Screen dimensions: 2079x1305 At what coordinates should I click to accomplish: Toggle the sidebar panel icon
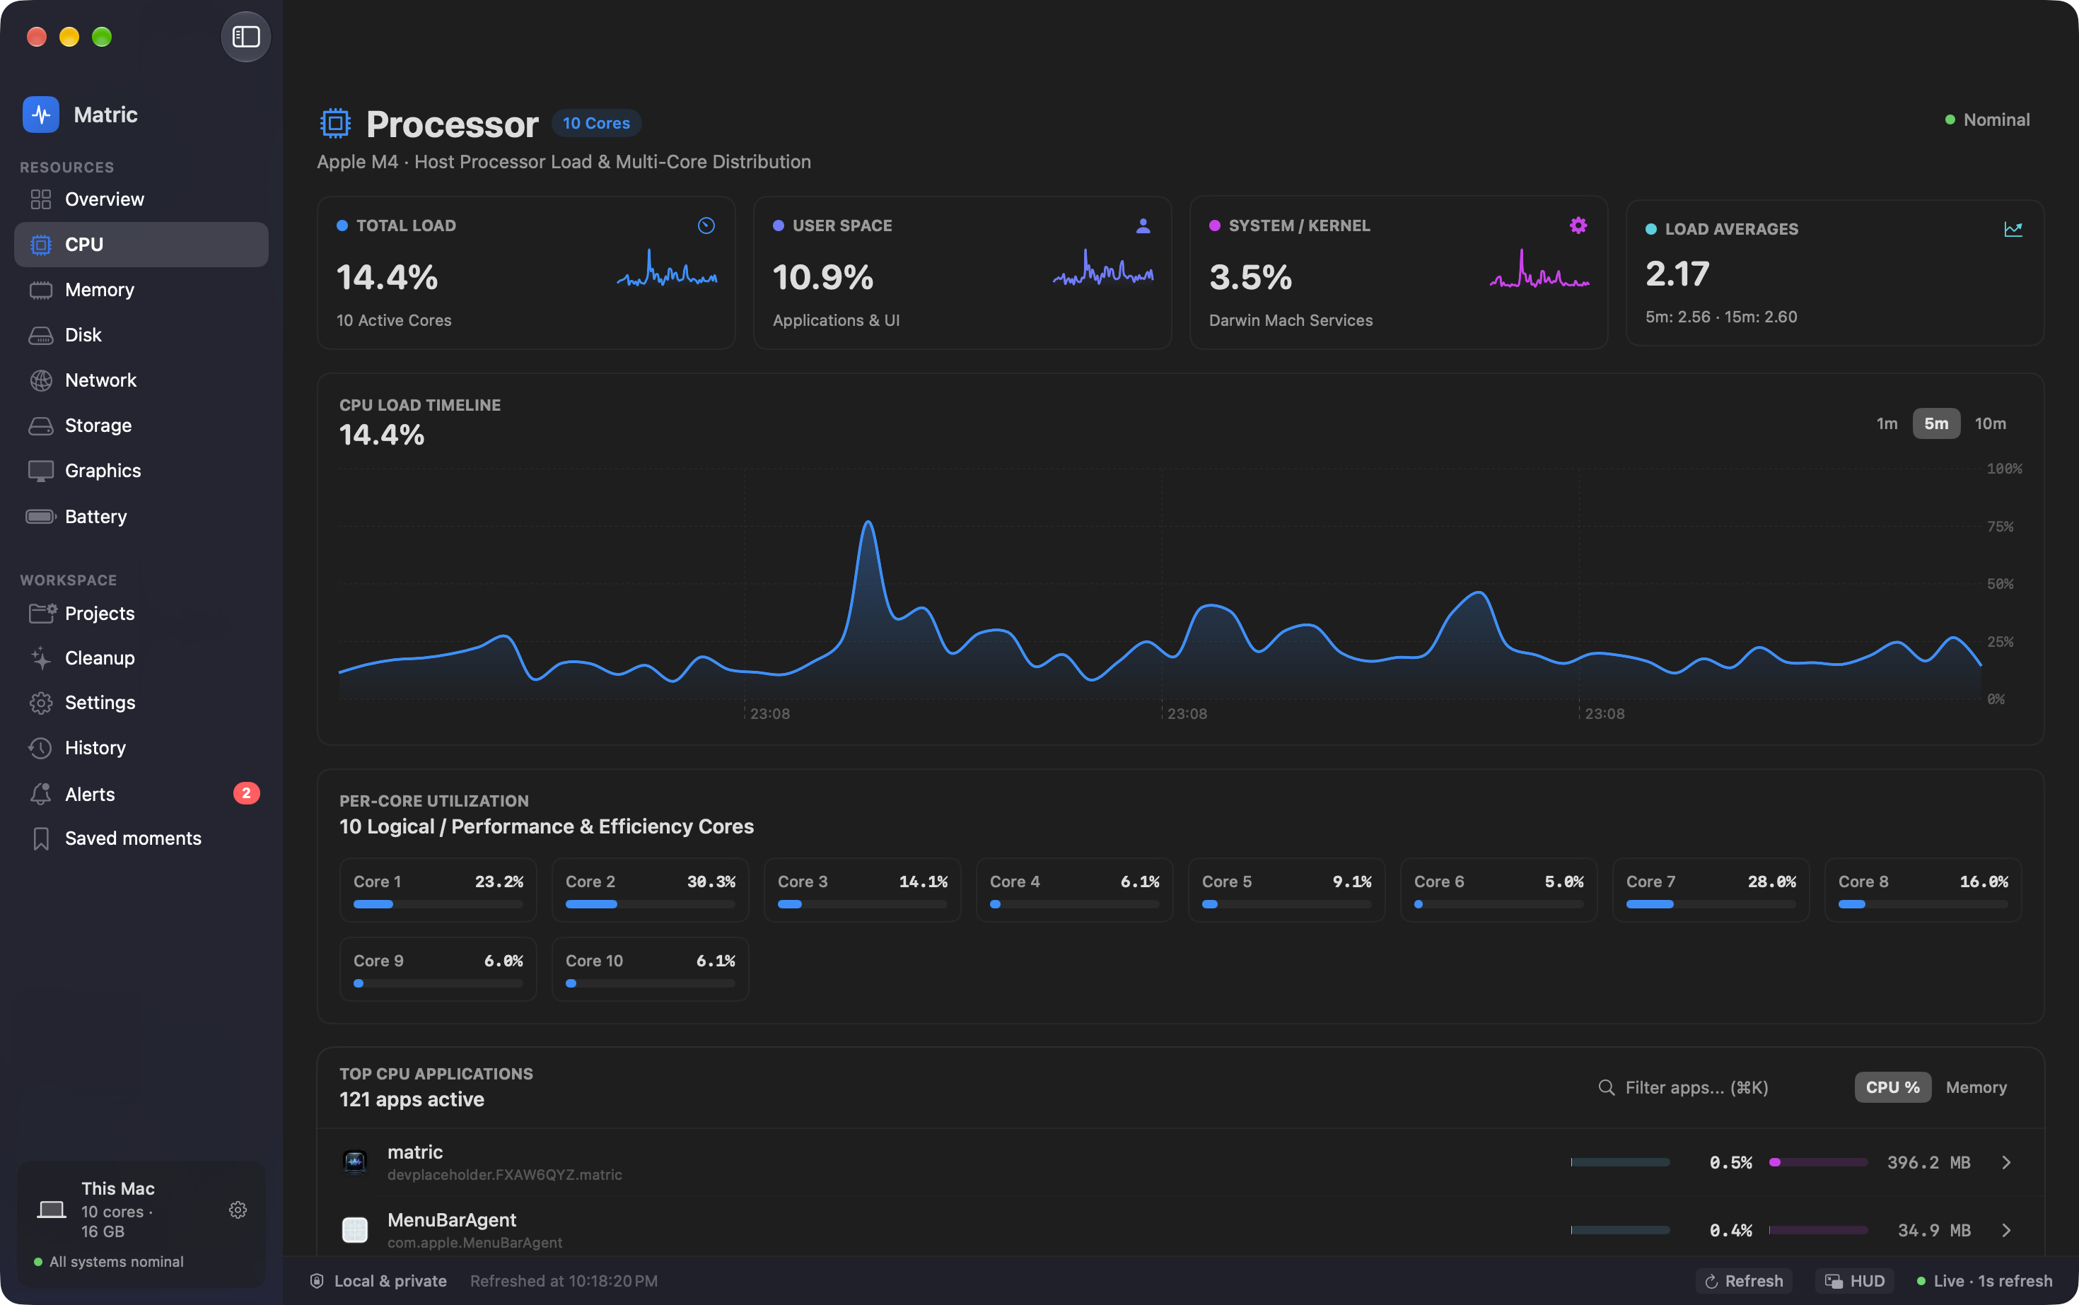[246, 37]
